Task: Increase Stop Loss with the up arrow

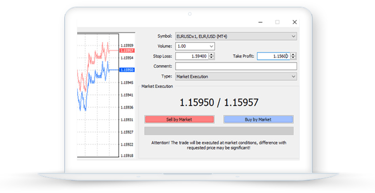Action: click(211, 54)
